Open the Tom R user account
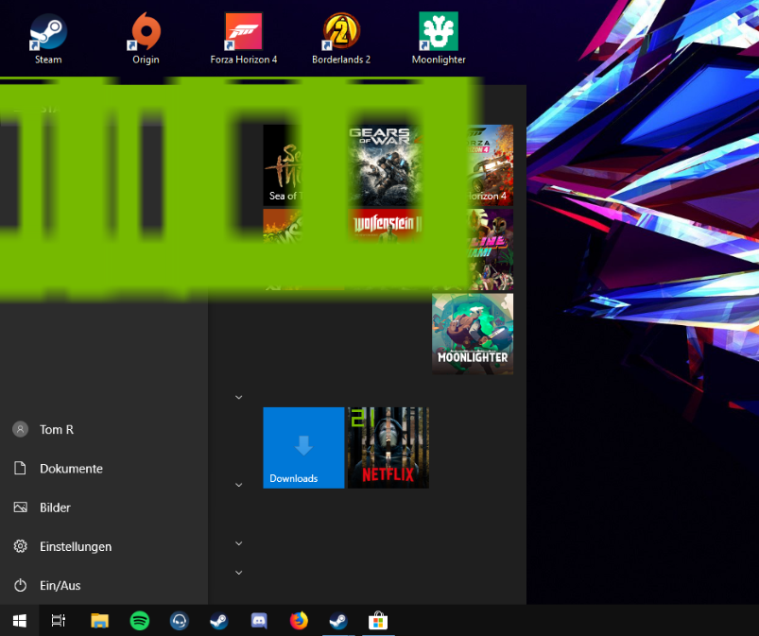The height and width of the screenshot is (636, 759). (x=104, y=429)
